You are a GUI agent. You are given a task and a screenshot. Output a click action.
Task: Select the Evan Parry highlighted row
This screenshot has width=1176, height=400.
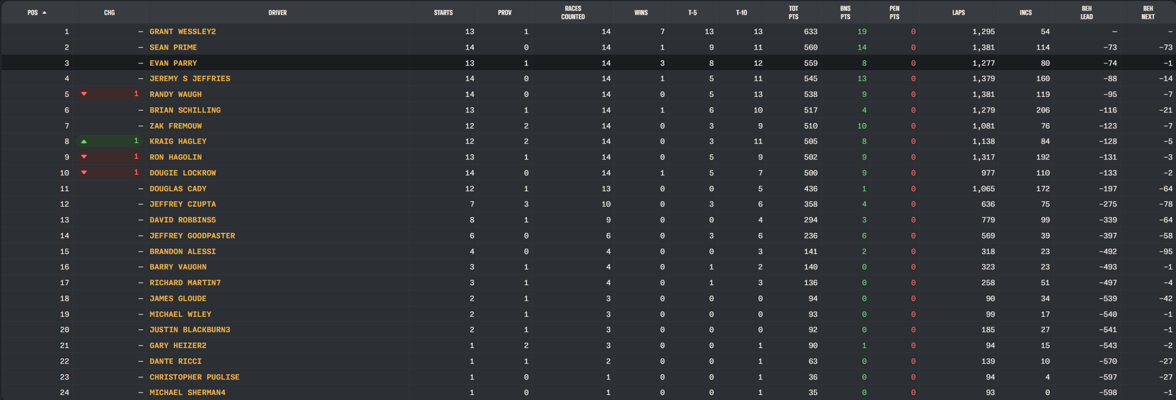[x=588, y=63]
